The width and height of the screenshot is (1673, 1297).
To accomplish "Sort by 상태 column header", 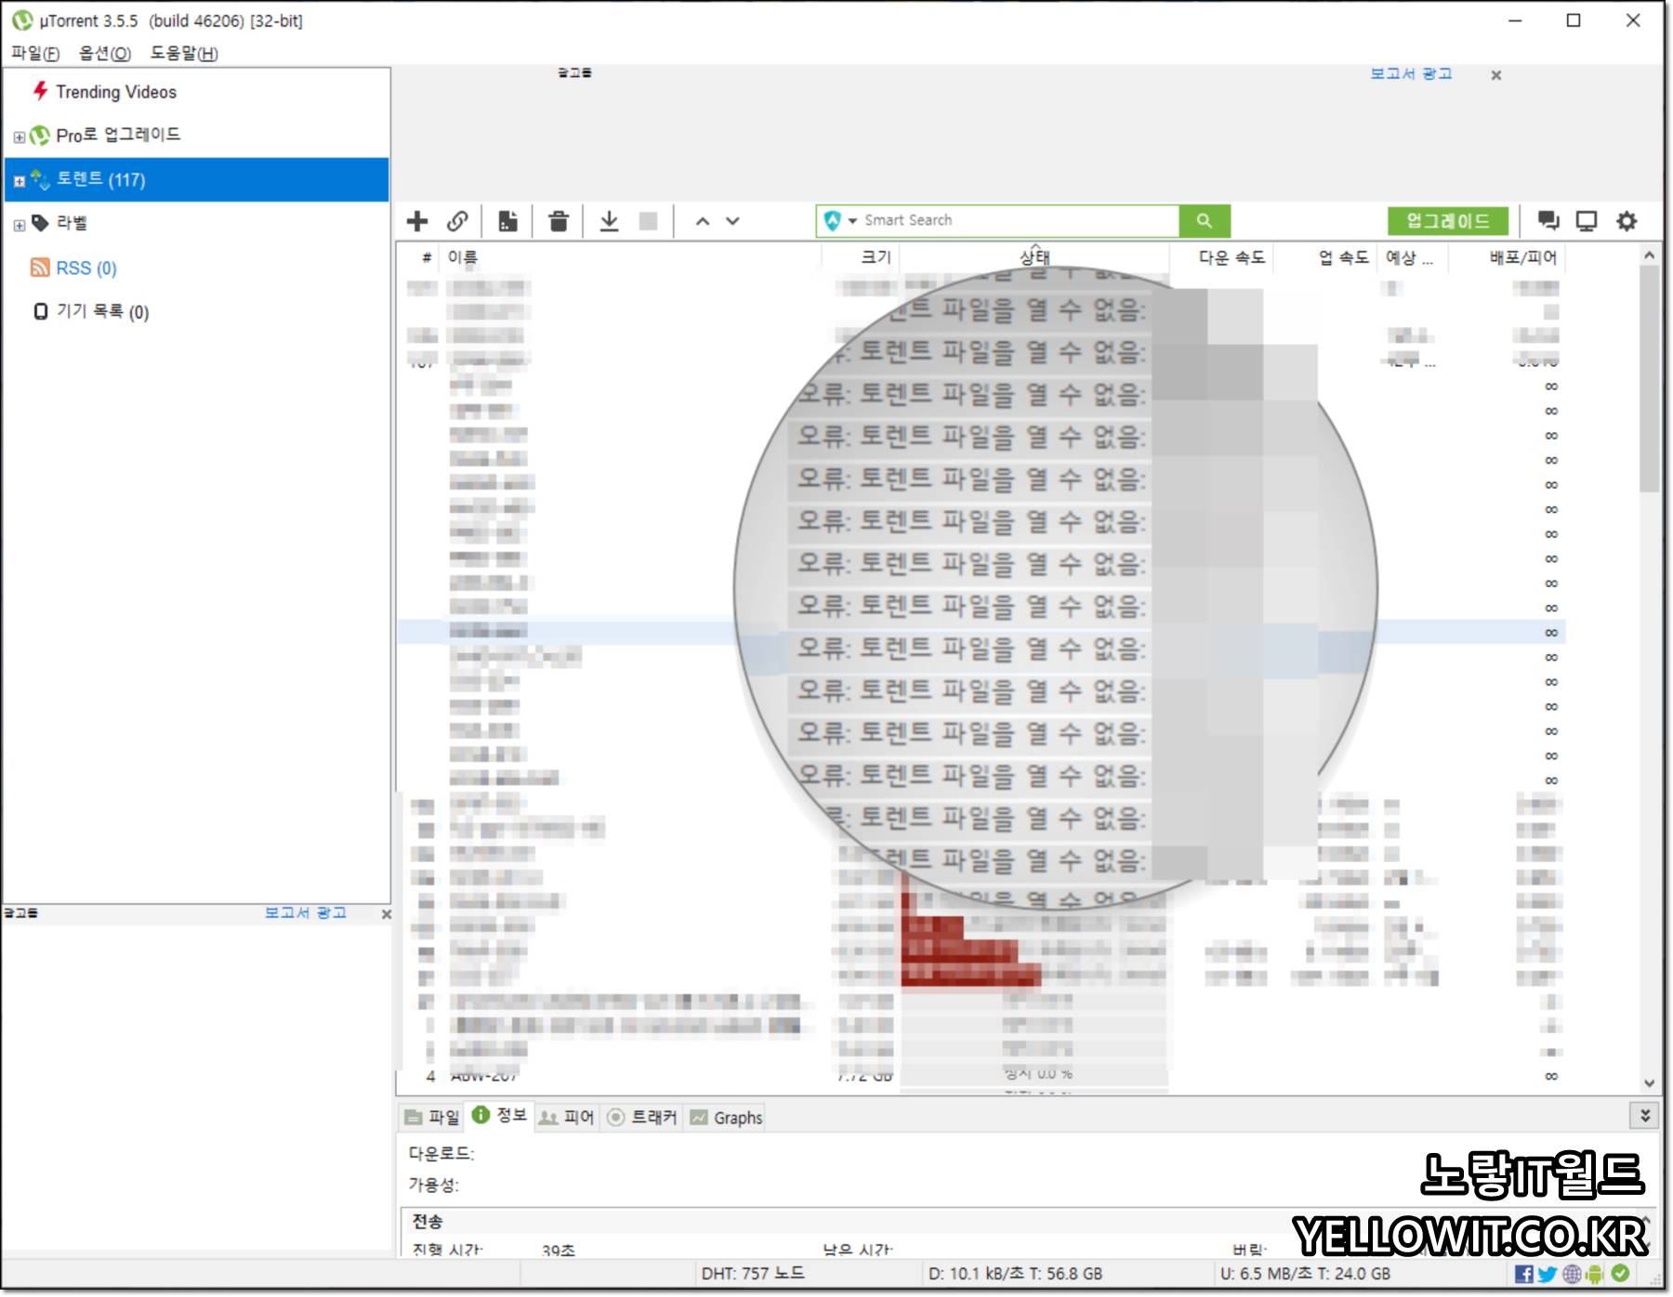I will [1034, 257].
